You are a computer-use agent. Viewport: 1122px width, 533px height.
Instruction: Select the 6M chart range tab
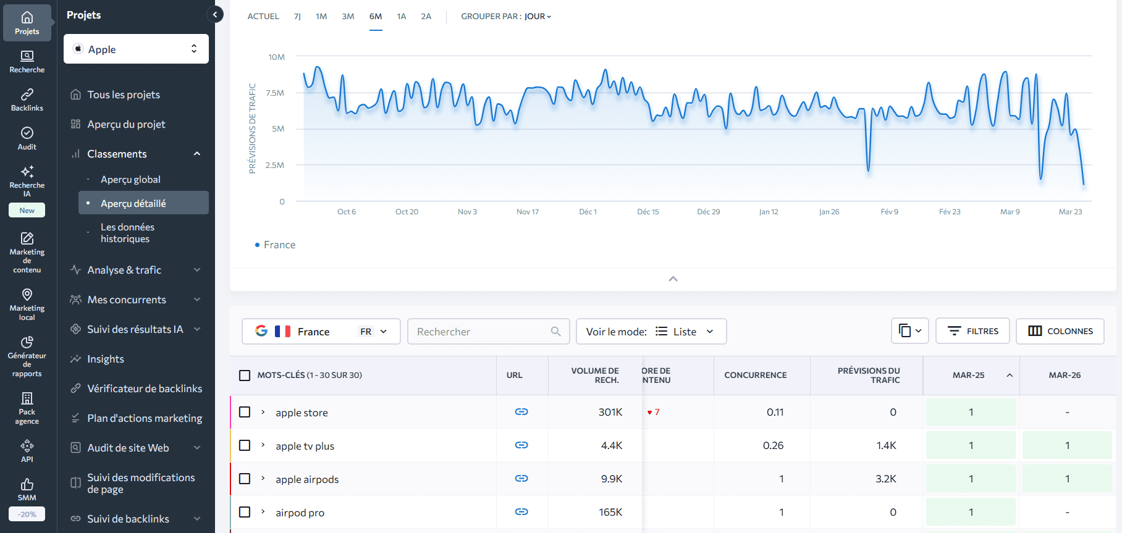click(376, 16)
